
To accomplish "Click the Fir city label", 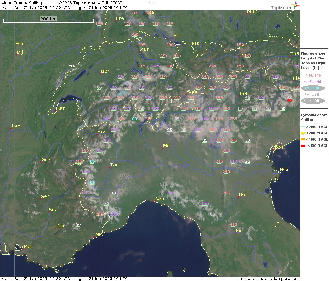I will pyautogui.click(x=239, y=230).
